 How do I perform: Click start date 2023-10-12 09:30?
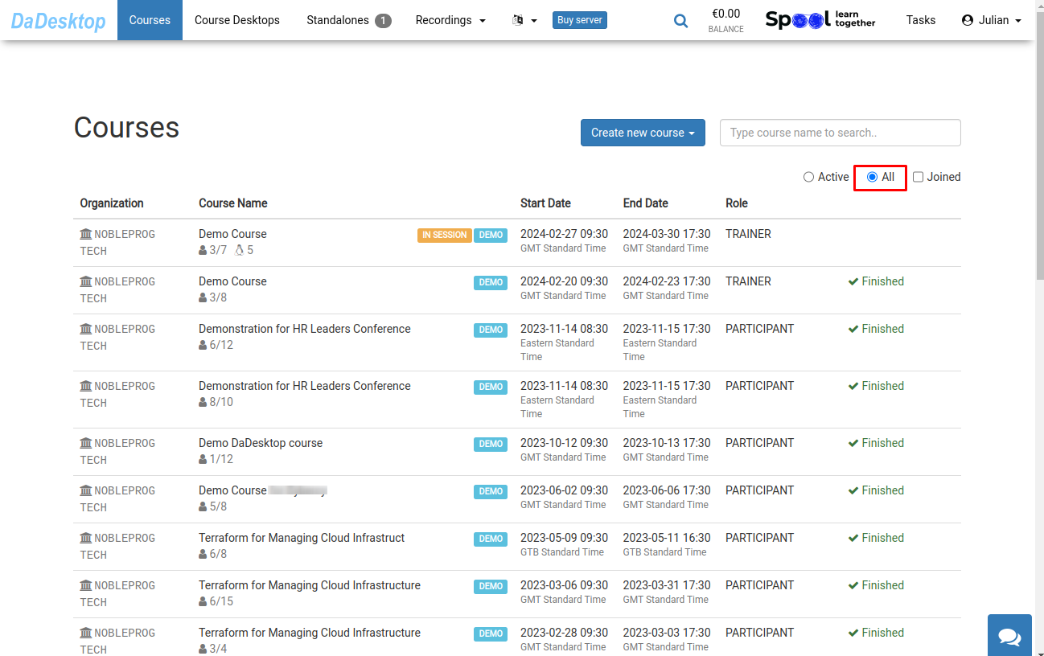[x=564, y=443]
